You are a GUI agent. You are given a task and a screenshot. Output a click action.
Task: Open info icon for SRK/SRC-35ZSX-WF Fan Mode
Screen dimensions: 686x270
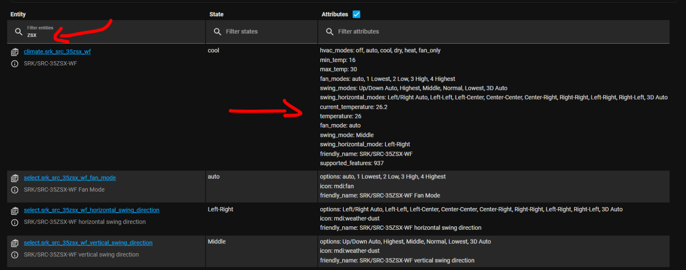coord(15,190)
